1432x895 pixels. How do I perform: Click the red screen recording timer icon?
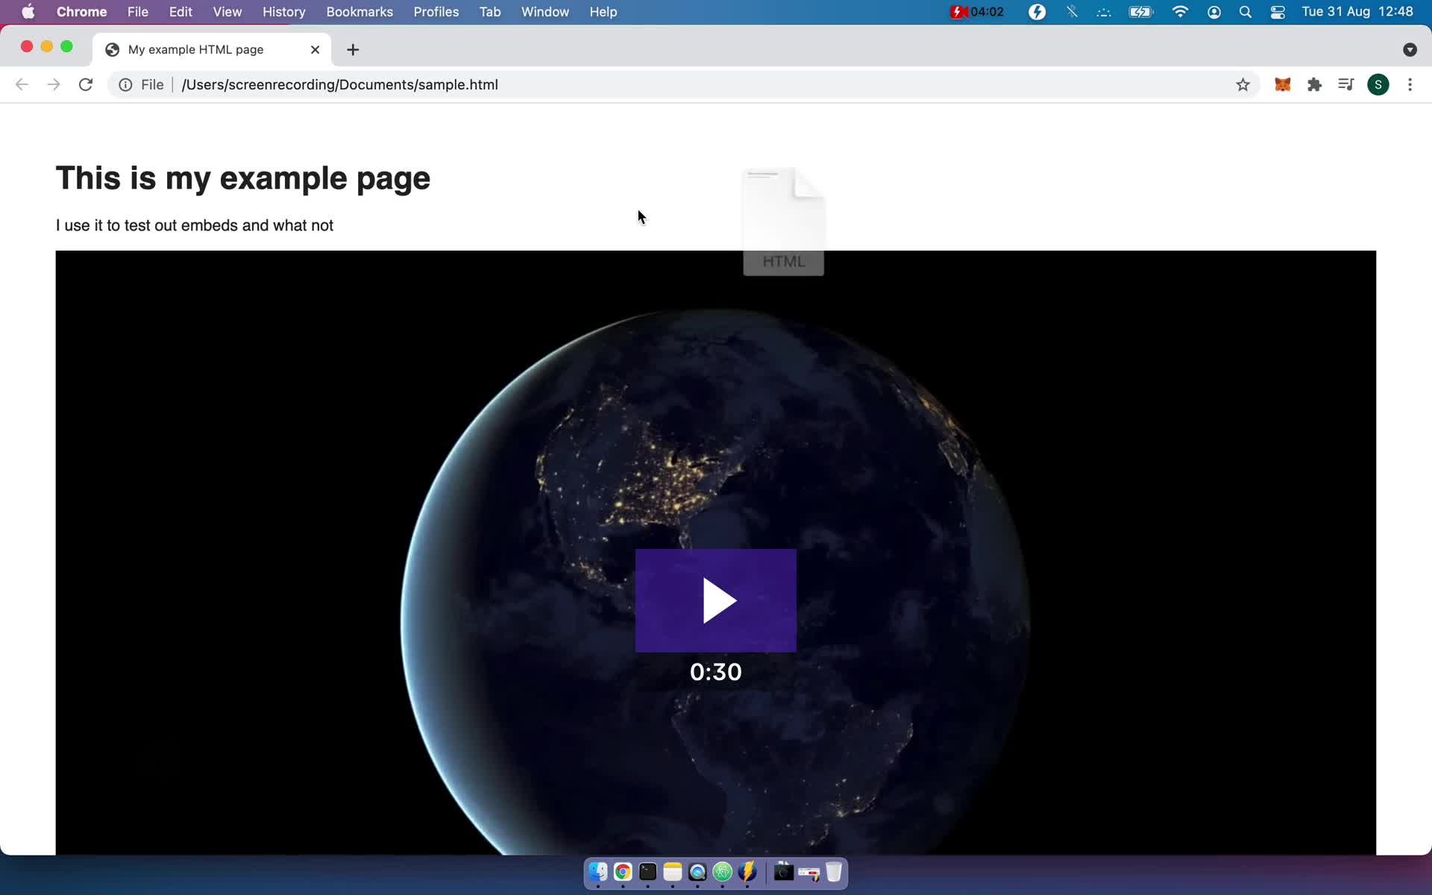(x=976, y=12)
